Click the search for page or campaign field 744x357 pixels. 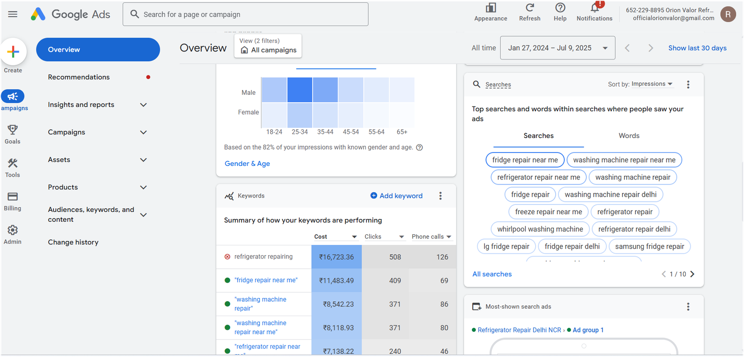click(246, 14)
